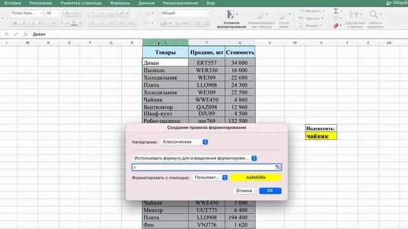This screenshot has width=408, height=229.
Task: Open Формат cells dropdown
Action: [310, 25]
